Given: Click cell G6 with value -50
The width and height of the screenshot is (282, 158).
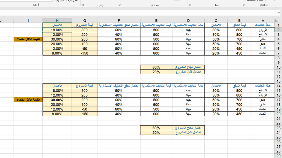Looking at the screenshot, I should coord(85,49).
